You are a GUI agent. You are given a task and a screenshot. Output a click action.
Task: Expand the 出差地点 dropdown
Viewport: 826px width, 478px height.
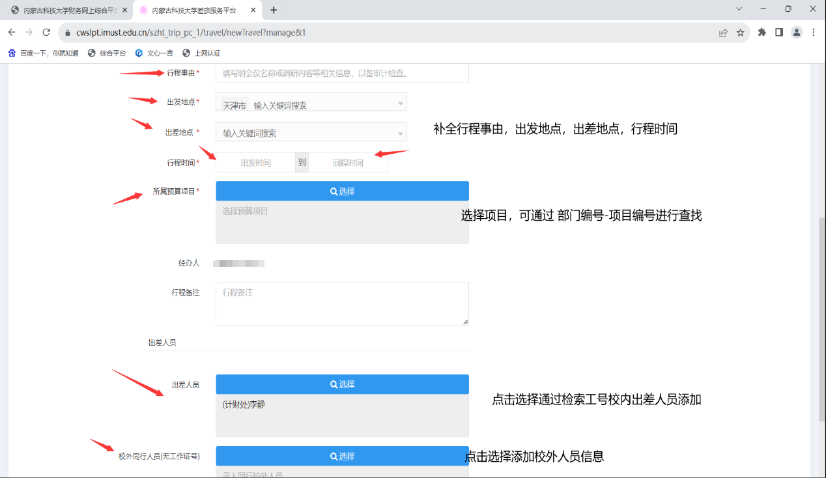tap(400, 134)
